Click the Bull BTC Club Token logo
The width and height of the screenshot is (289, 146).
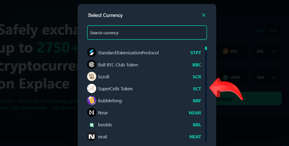(92, 65)
